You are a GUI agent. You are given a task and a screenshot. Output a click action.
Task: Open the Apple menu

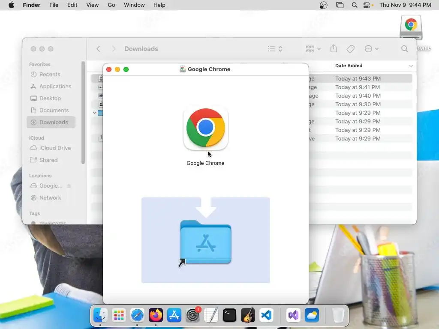point(11,5)
